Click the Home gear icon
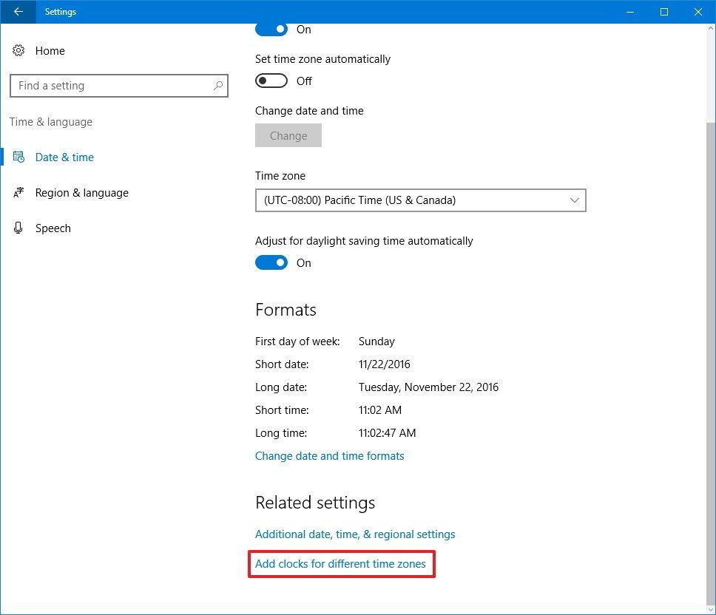Viewport: 716px width, 615px height. coord(18,50)
